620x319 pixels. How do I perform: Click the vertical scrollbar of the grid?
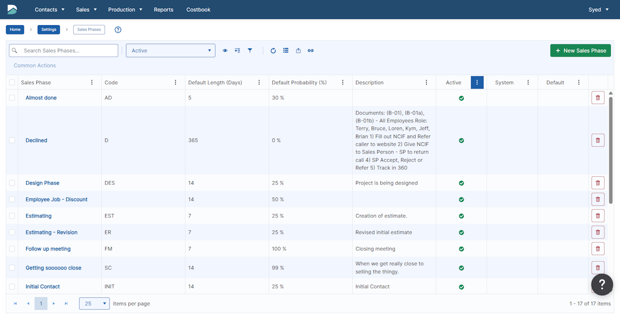[x=610, y=150]
